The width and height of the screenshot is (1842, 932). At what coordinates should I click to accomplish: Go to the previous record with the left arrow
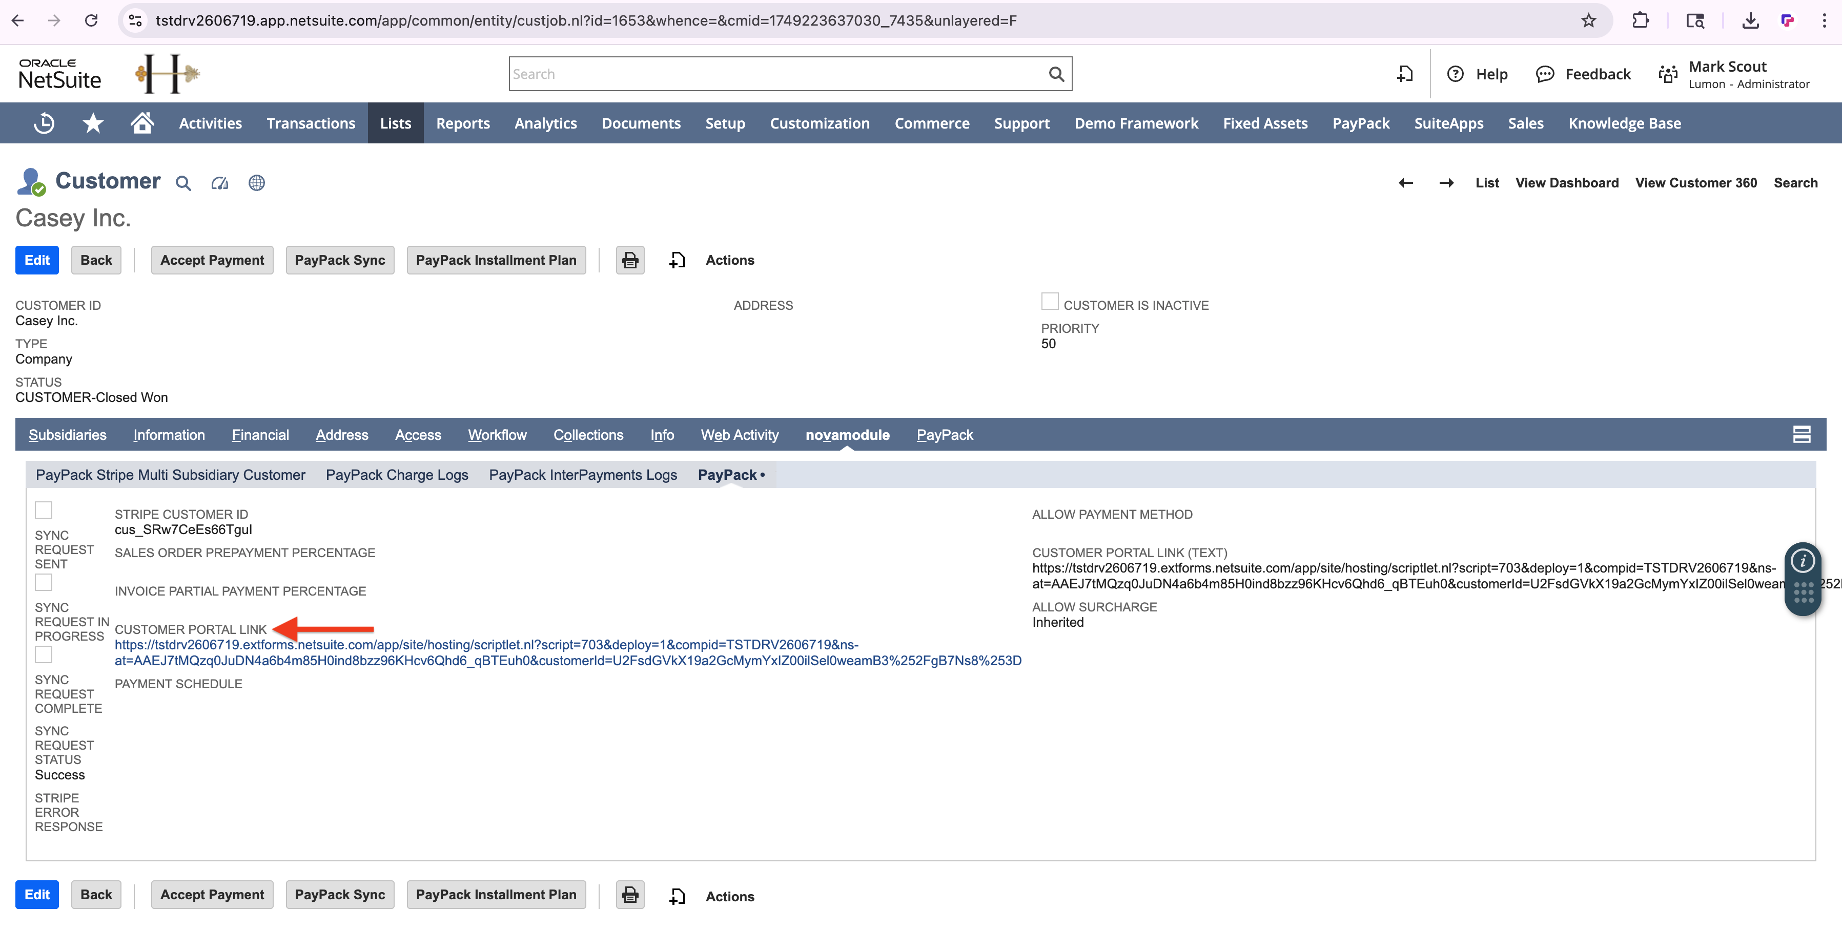1406,183
